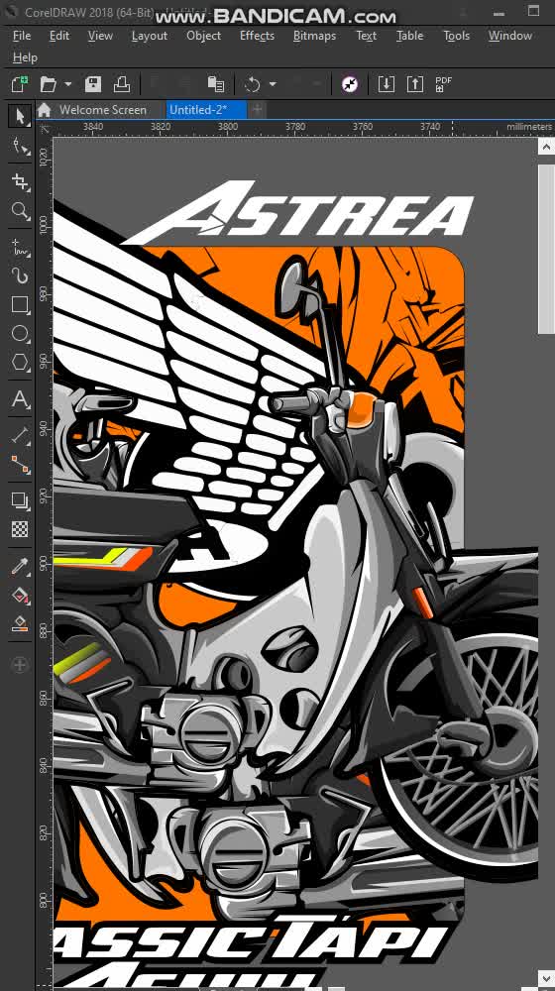The image size is (555, 991).
Task: Click the Import arrow icon
Action: (387, 84)
